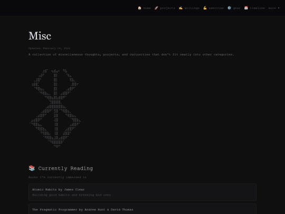Open the home nav link
Image resolution: width=285 pixels, height=214 pixels.
[147, 8]
